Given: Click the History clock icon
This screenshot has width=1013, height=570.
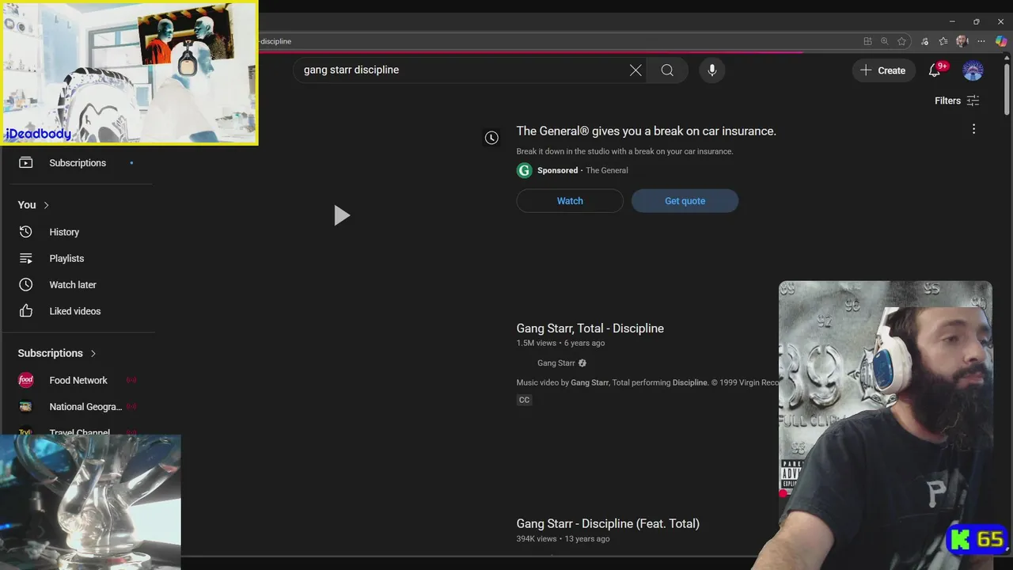Looking at the screenshot, I should click(x=26, y=232).
